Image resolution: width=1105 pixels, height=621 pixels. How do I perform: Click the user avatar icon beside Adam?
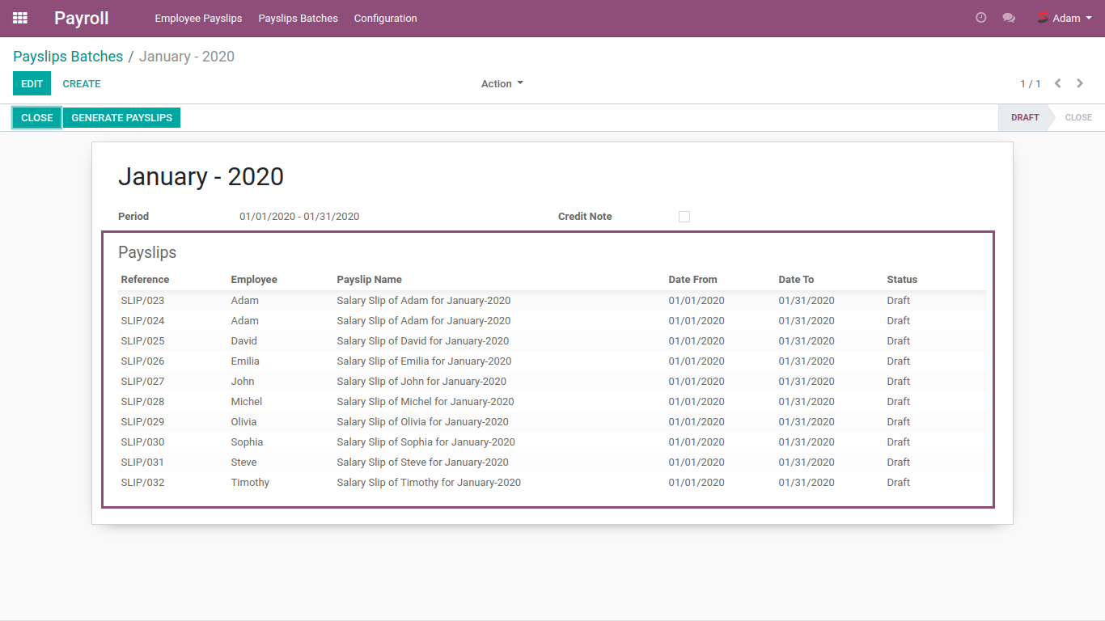[x=1043, y=18]
